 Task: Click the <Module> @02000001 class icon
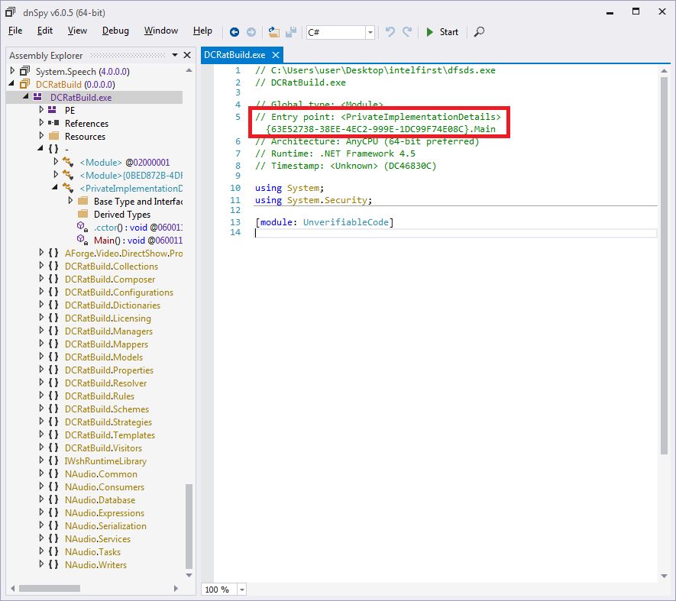(68, 162)
